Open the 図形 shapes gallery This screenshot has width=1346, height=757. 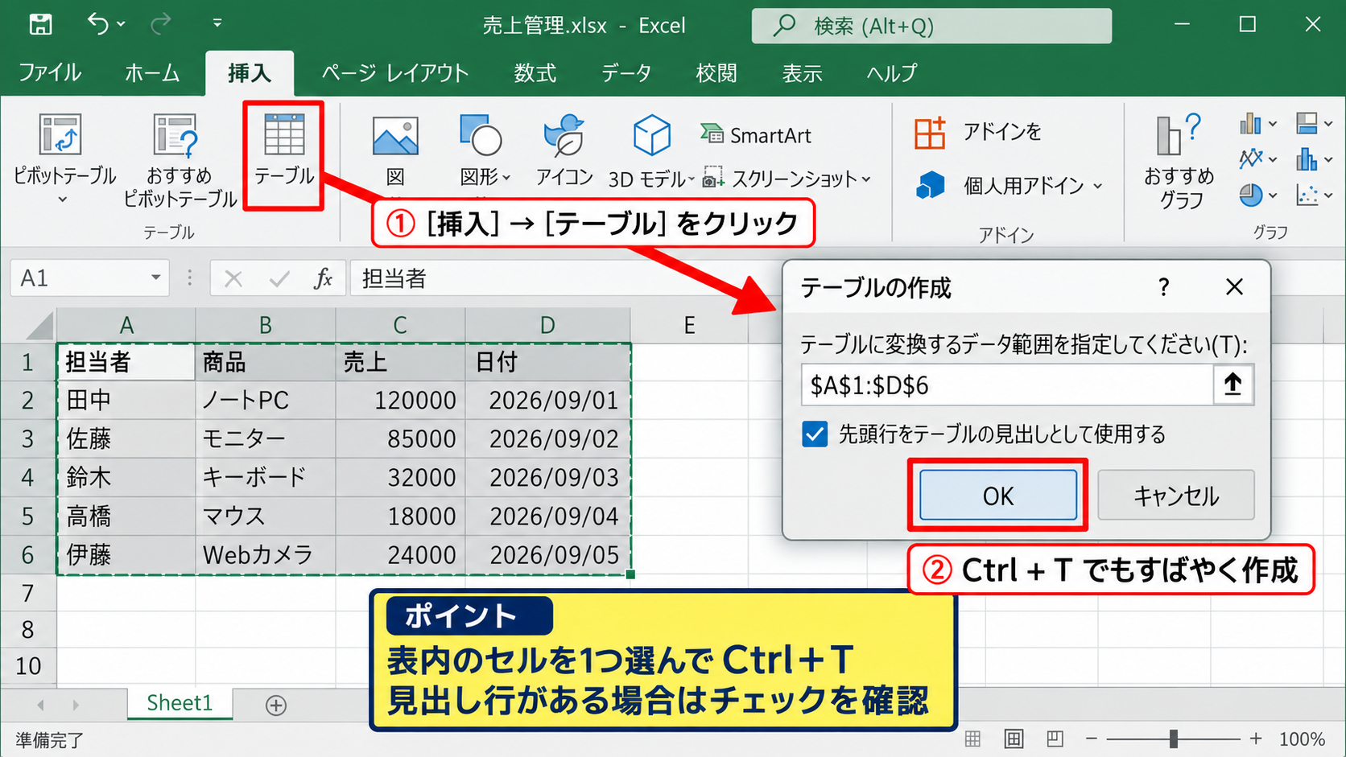[484, 152]
